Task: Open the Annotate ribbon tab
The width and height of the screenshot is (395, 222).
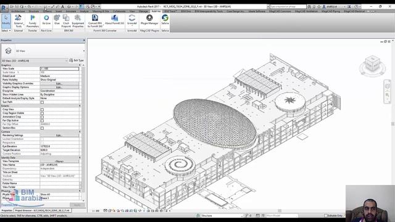Action: click(x=71, y=11)
